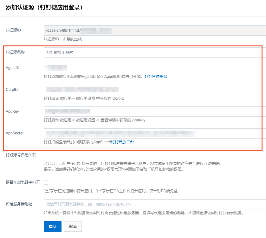Click the 取消 button

pyautogui.click(x=73, y=226)
